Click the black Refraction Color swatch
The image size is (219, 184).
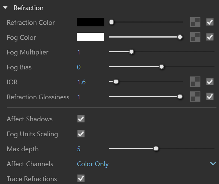click(90, 22)
